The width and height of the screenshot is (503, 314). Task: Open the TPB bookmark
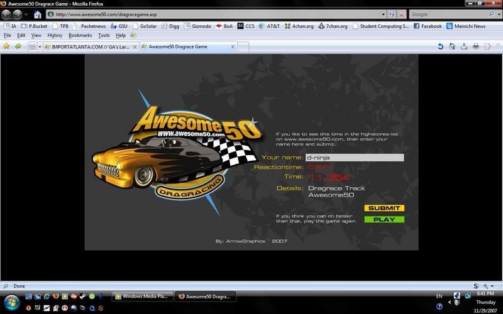coord(60,26)
